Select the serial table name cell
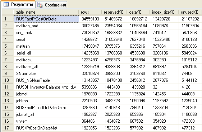The image size is (202, 132). click(46, 39)
